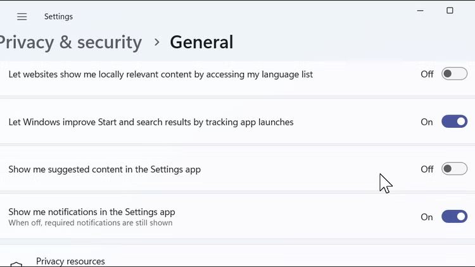The height and width of the screenshot is (267, 475).
Task: Maximize the Settings window
Action: coord(450,11)
